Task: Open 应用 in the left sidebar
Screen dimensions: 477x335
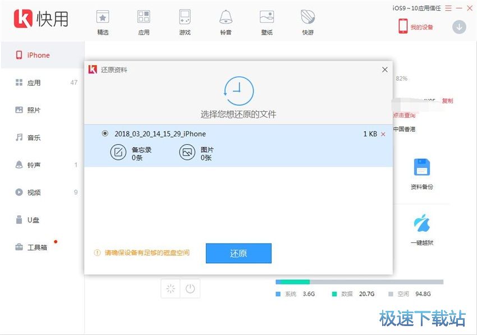Action: [43, 82]
